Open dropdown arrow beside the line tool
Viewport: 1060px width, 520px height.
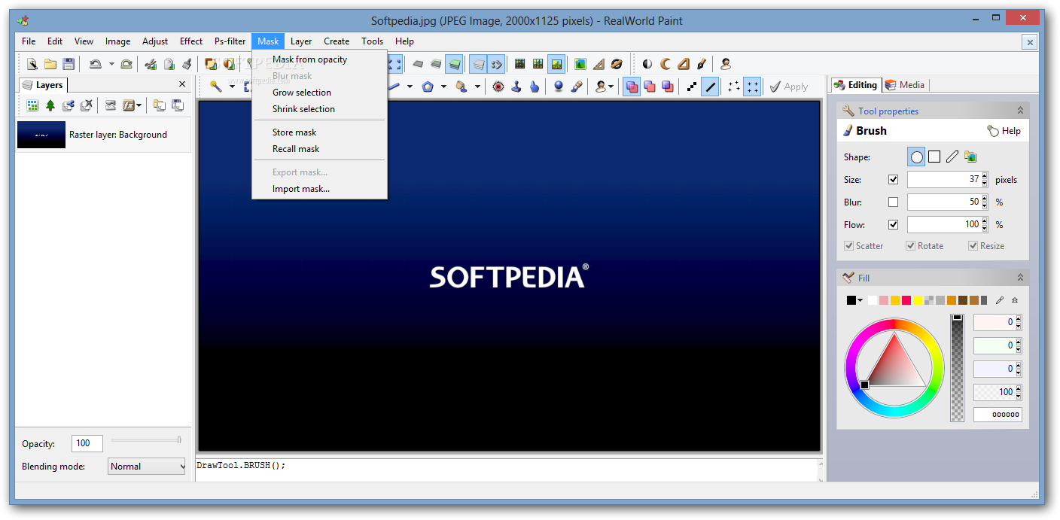pos(410,87)
